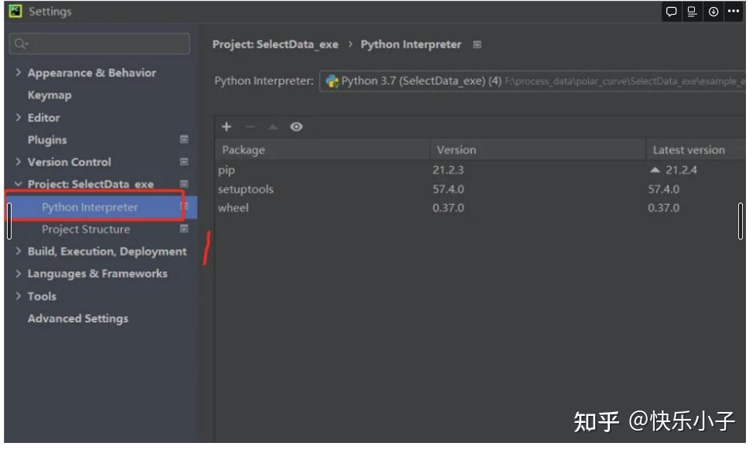Click the project-level icon beside Python Interpreter breadcrumb
The width and height of the screenshot is (756, 453).
(477, 45)
